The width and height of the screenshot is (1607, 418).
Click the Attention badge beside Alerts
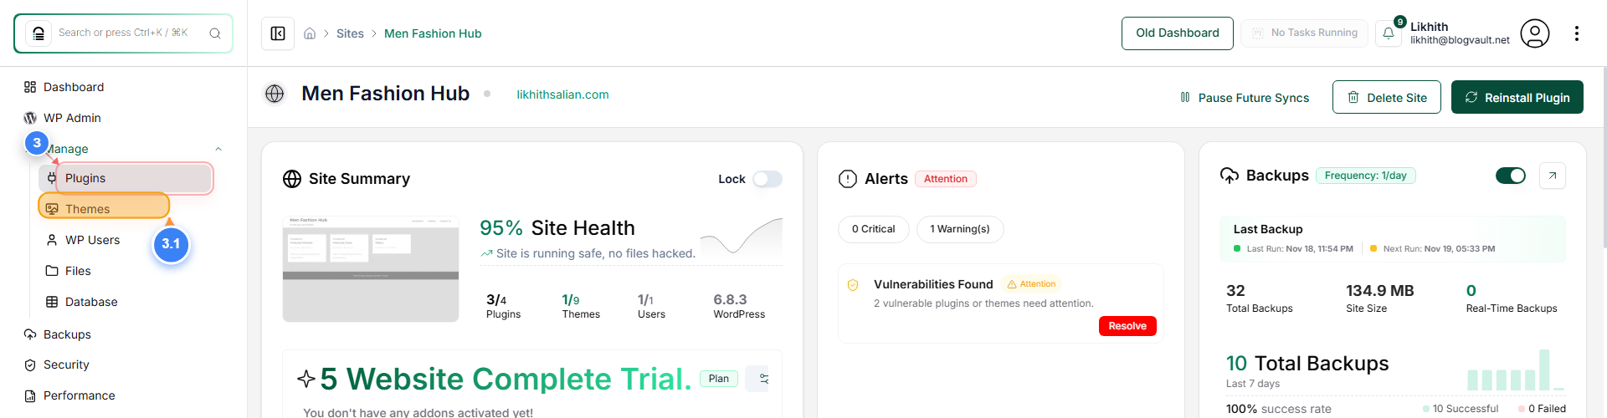click(946, 179)
